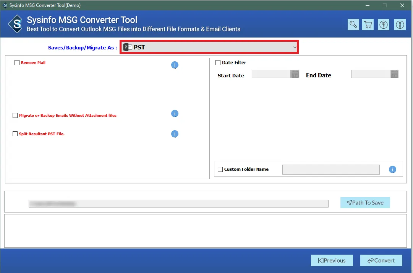413x273 pixels.
Task: Check the Custom Folder Name box
Action: point(220,170)
